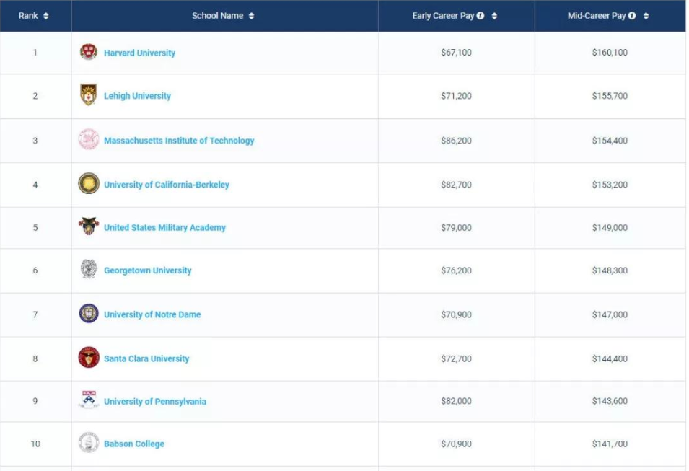Select Berkeley's early pay $82,700
The height and width of the screenshot is (471, 689).
click(456, 185)
